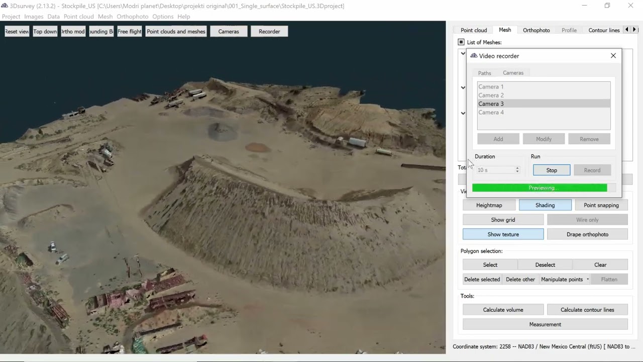Open the Profile tab

pos(569,30)
